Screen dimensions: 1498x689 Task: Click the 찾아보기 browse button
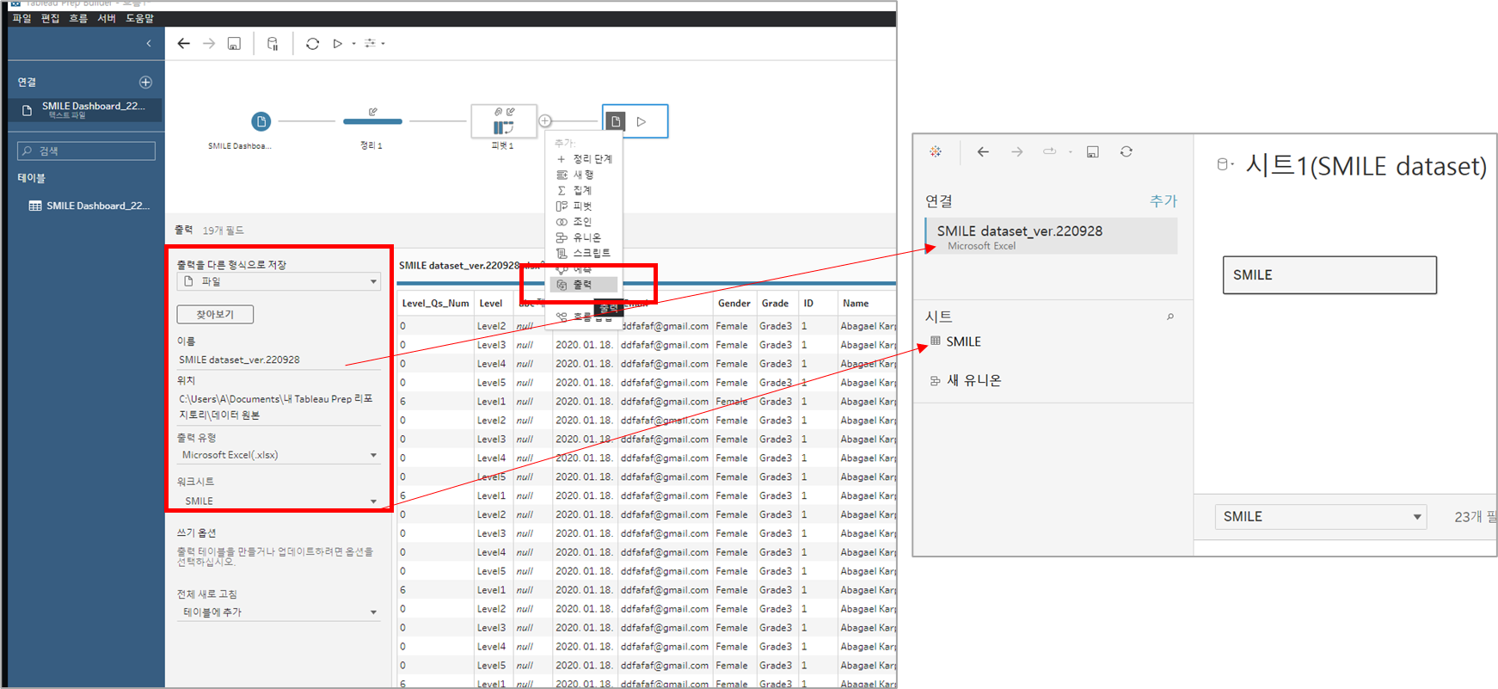tap(215, 315)
